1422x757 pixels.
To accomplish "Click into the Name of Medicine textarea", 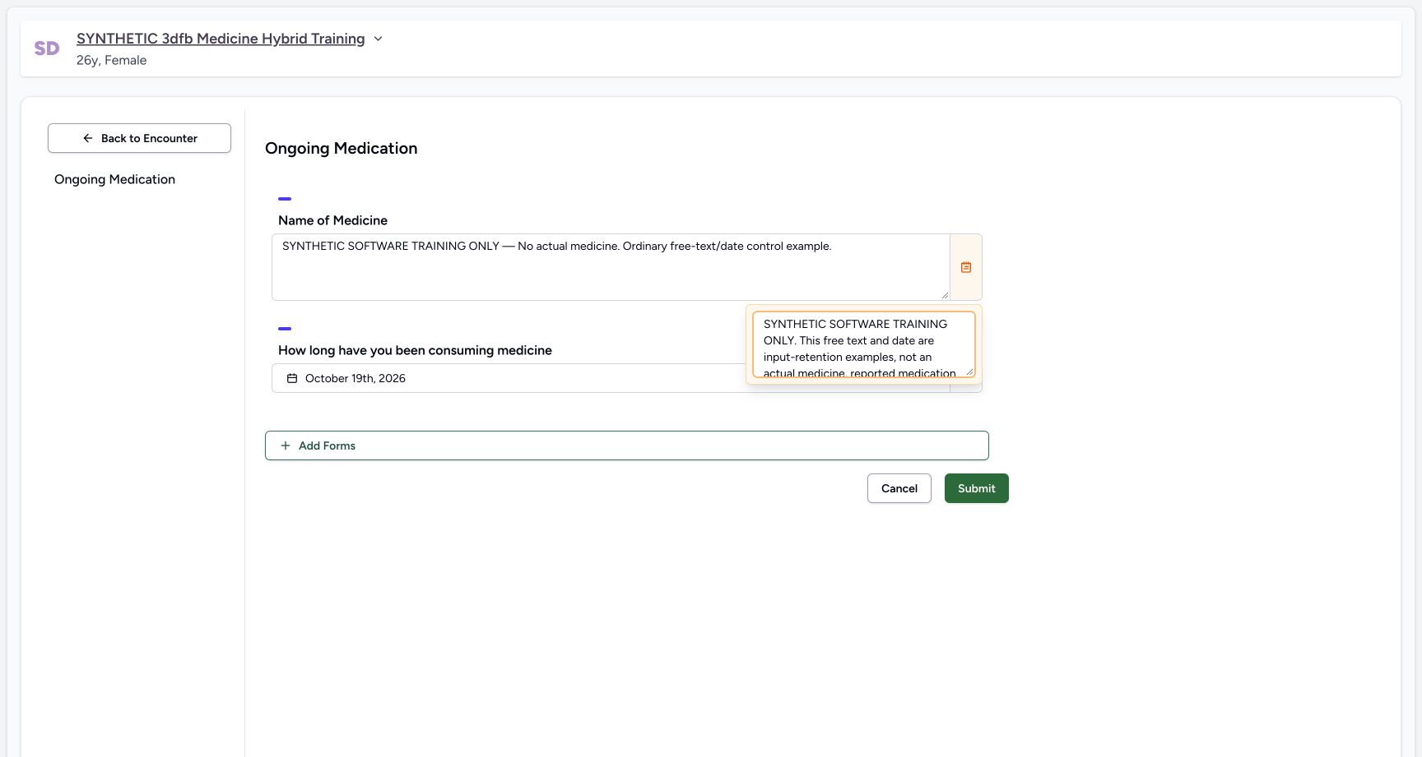I will 611,267.
